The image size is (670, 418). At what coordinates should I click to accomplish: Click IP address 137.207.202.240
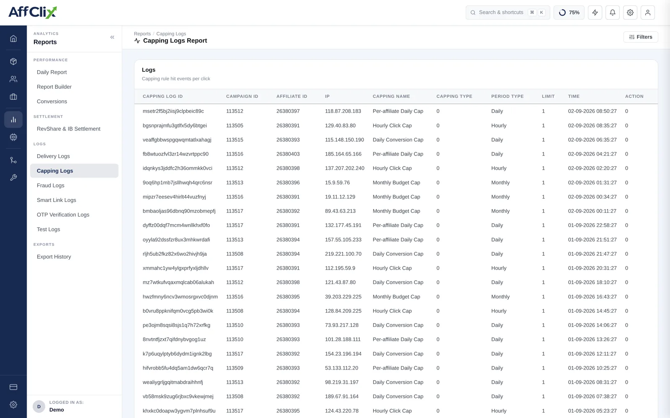click(345, 168)
